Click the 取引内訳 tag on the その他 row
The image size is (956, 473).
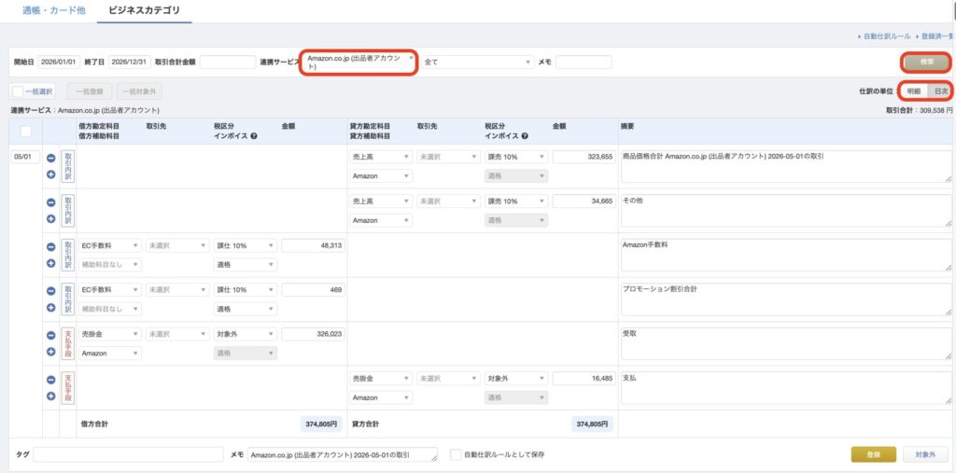coord(67,211)
